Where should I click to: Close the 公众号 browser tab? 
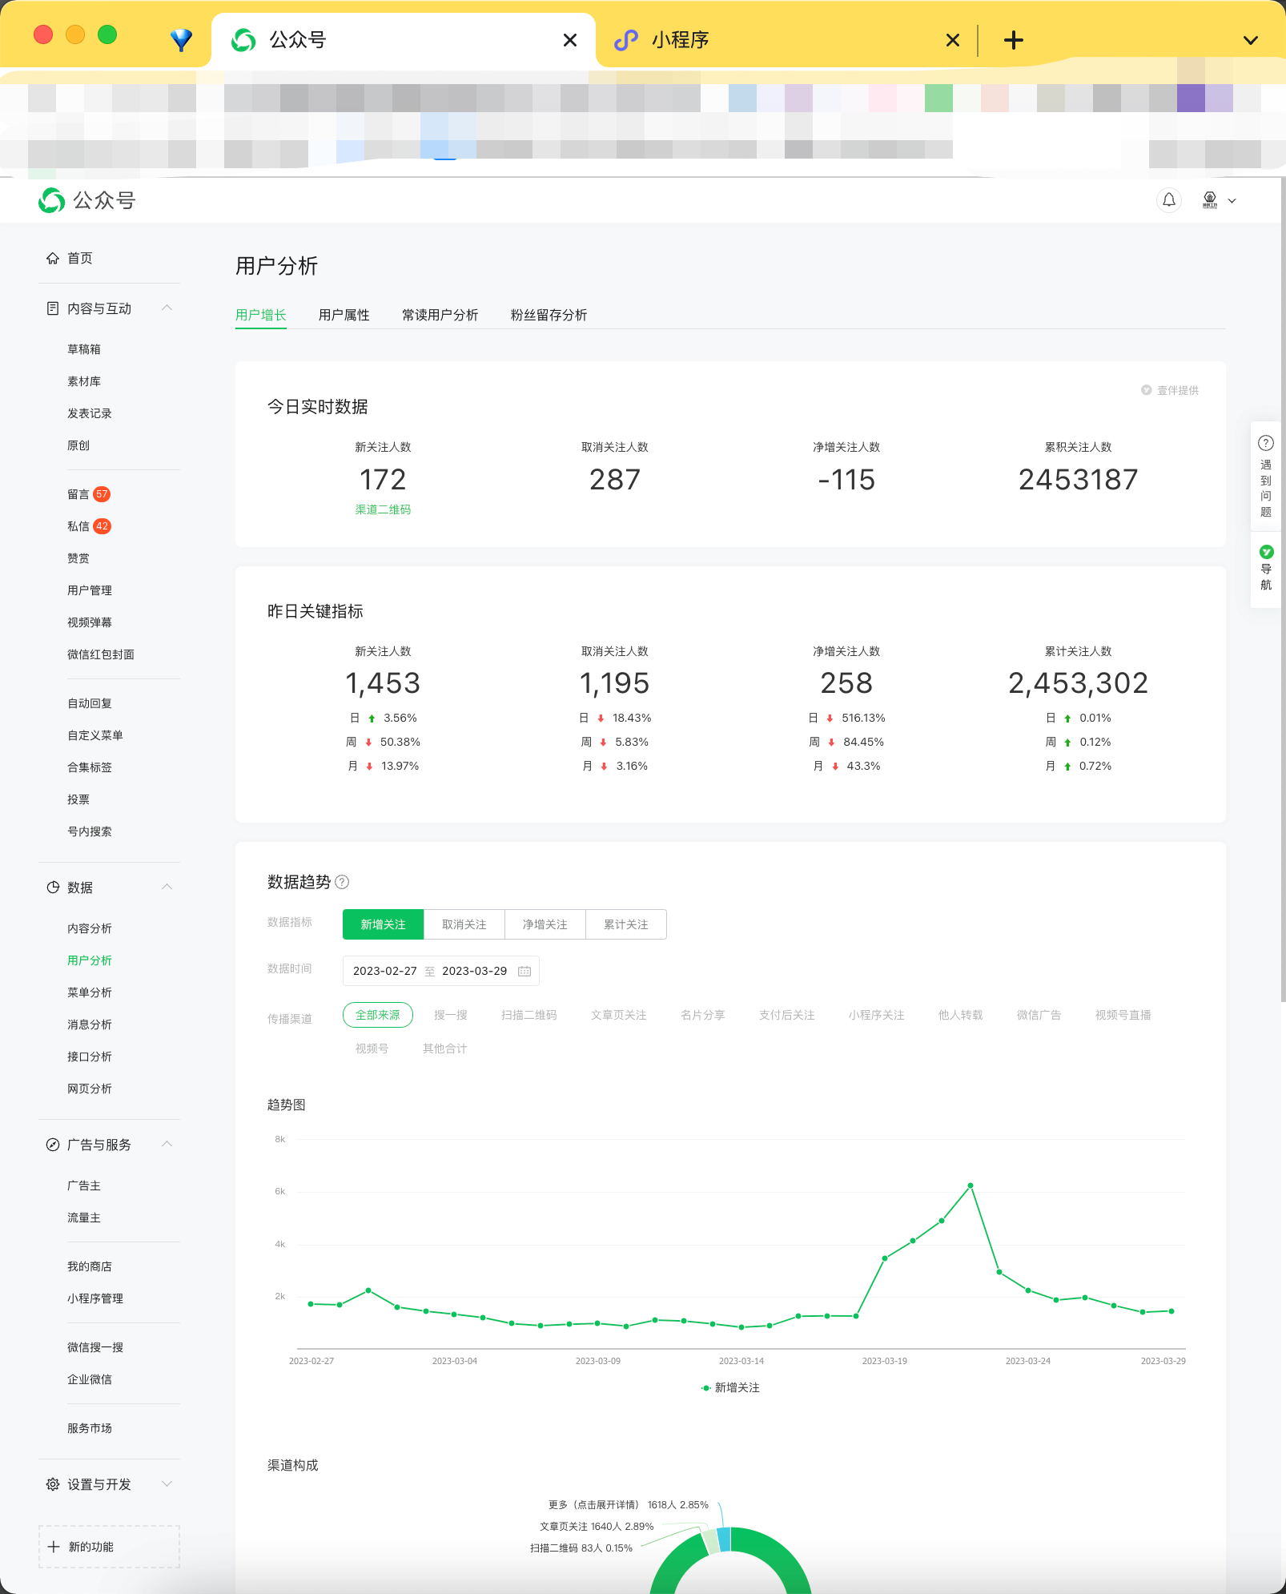(570, 40)
